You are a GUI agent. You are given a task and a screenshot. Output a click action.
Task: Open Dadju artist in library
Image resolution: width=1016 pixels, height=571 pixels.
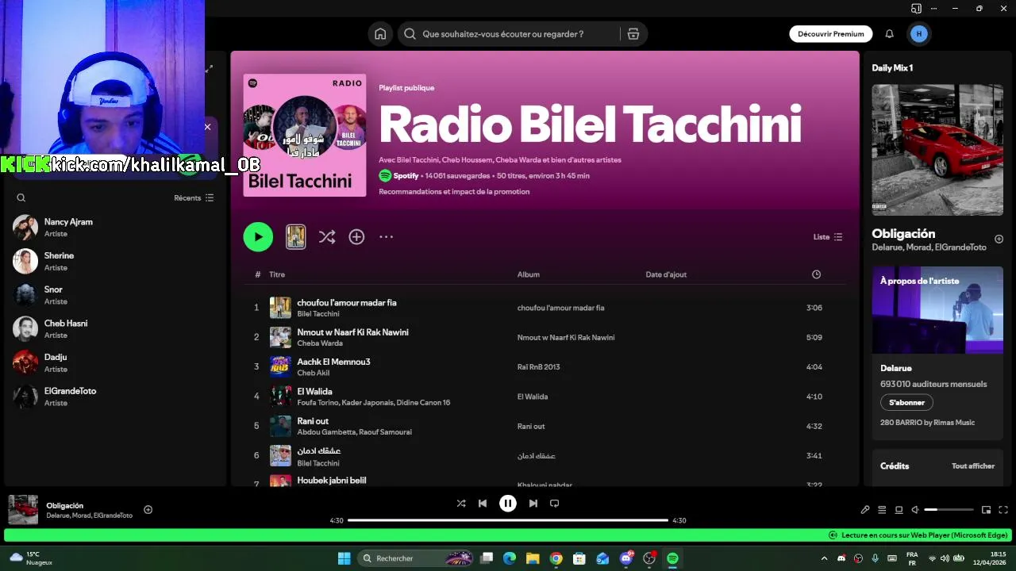click(115, 363)
